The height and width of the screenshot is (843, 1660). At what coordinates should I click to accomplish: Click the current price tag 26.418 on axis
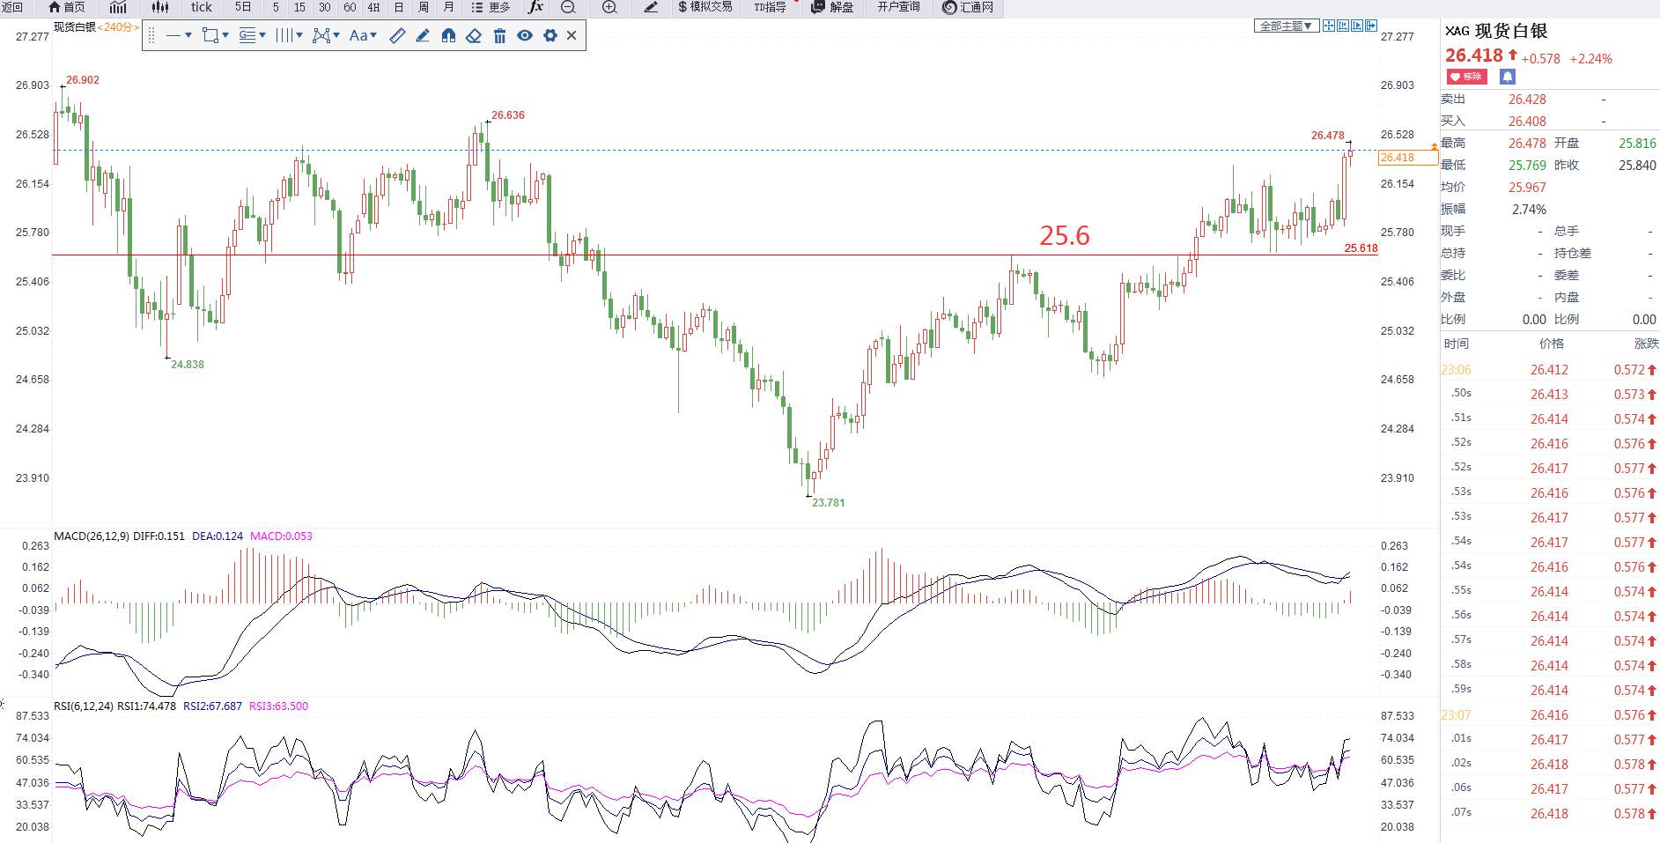pyautogui.click(x=1407, y=158)
